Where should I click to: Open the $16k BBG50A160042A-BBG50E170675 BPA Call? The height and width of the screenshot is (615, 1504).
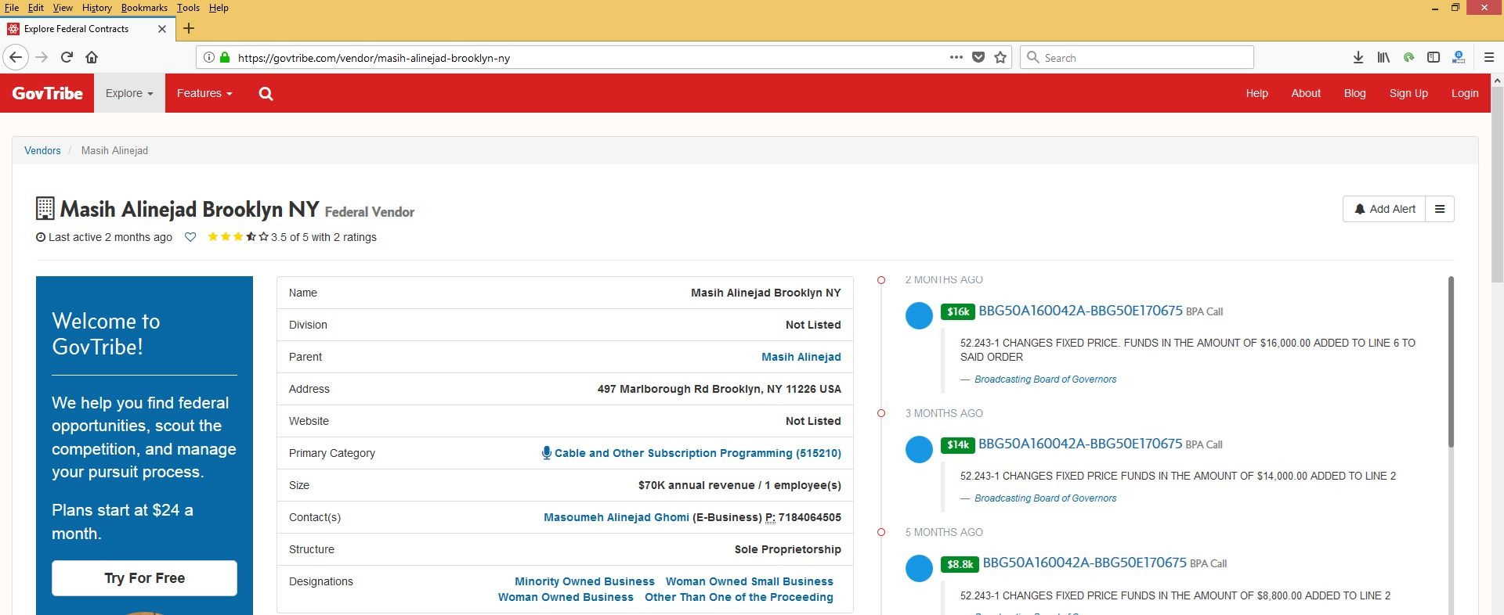1080,311
